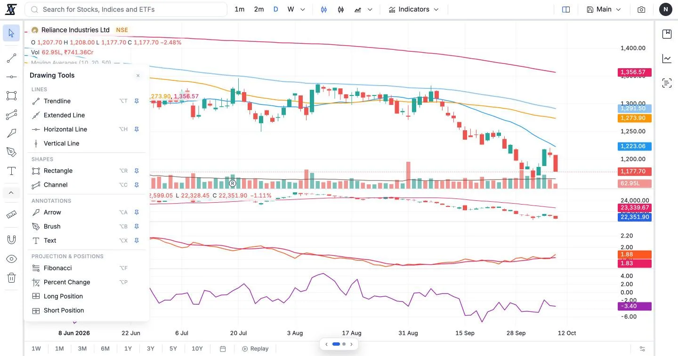678x356 pixels.
Task: Expand chart type dropdown arrow
Action: (x=370, y=9)
